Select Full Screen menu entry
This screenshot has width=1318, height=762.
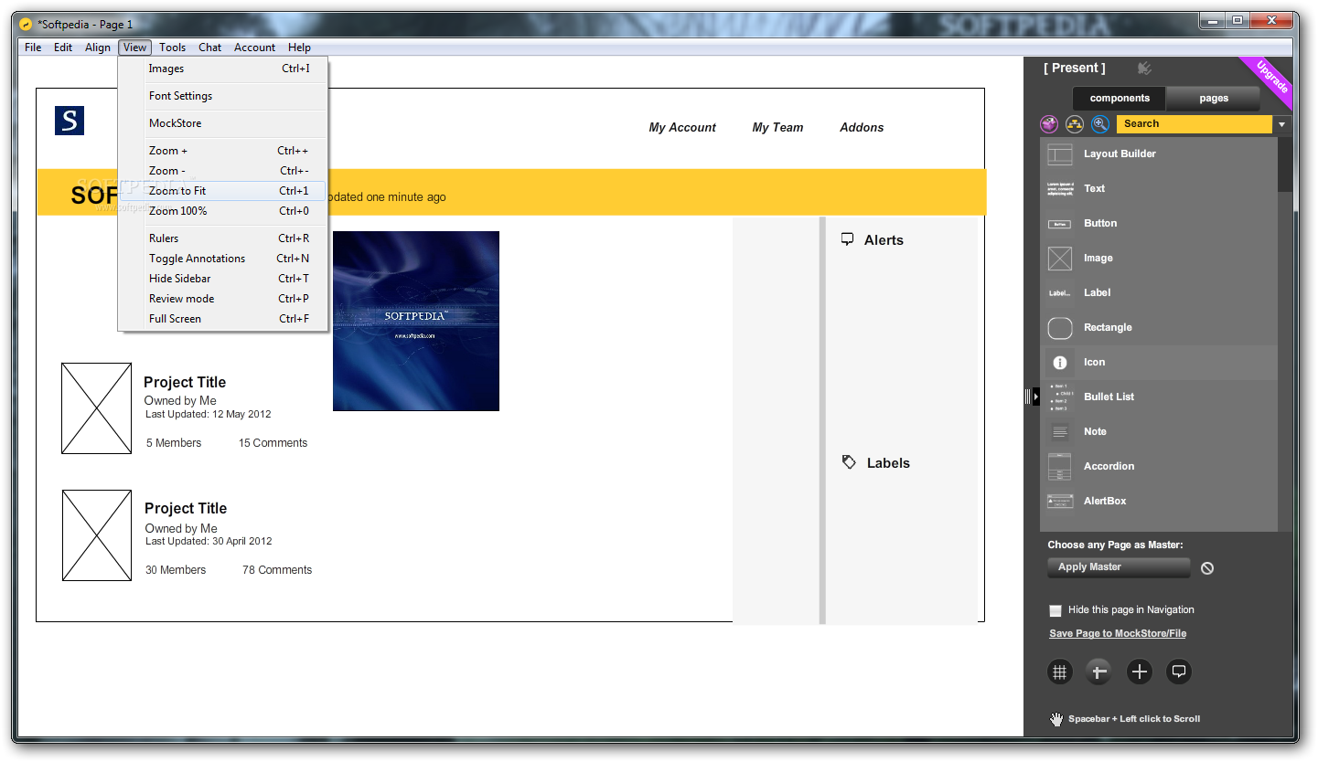coord(223,319)
